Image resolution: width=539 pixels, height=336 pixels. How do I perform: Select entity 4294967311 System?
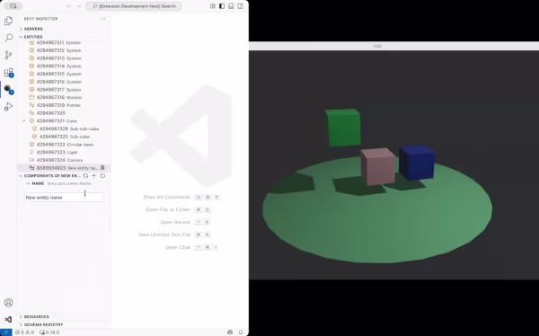(64, 42)
